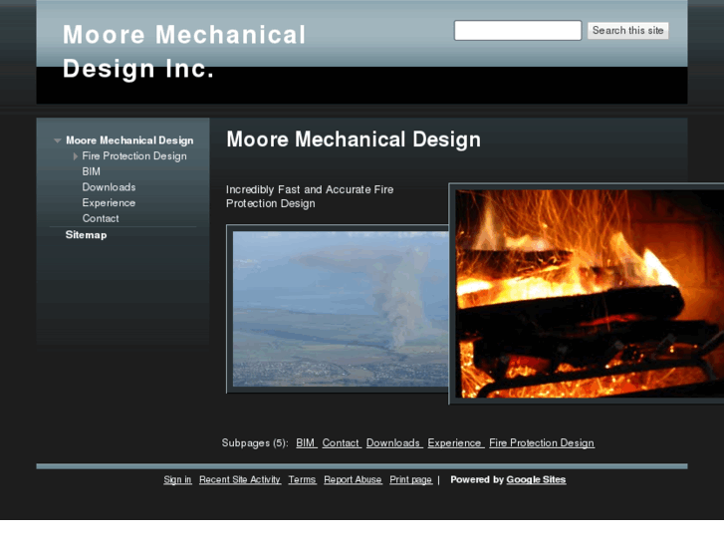Collapse the Moore Mechanical Design tree arrow
The width and height of the screenshot is (724, 543).
coord(57,140)
